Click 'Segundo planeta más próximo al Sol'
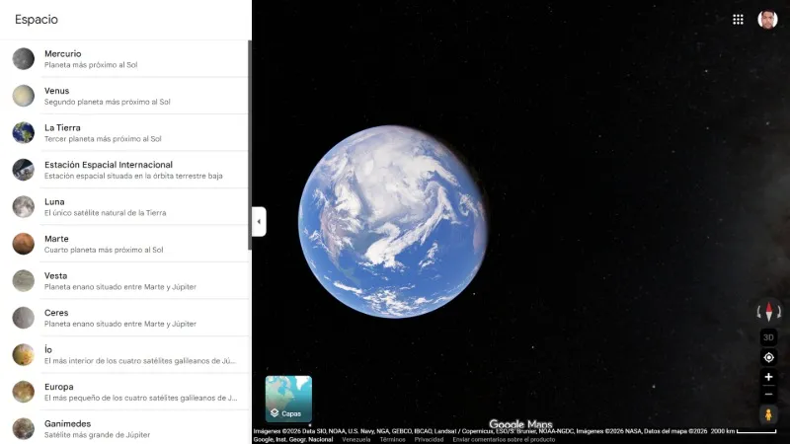Viewport: 790px width, 444px height. [x=108, y=102]
